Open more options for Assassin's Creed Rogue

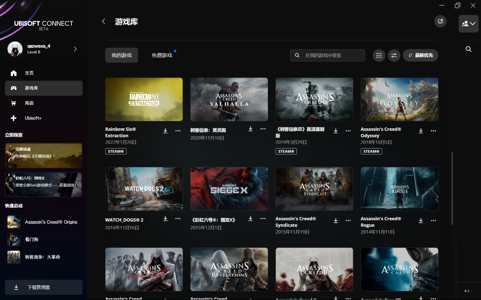pyautogui.click(x=433, y=220)
